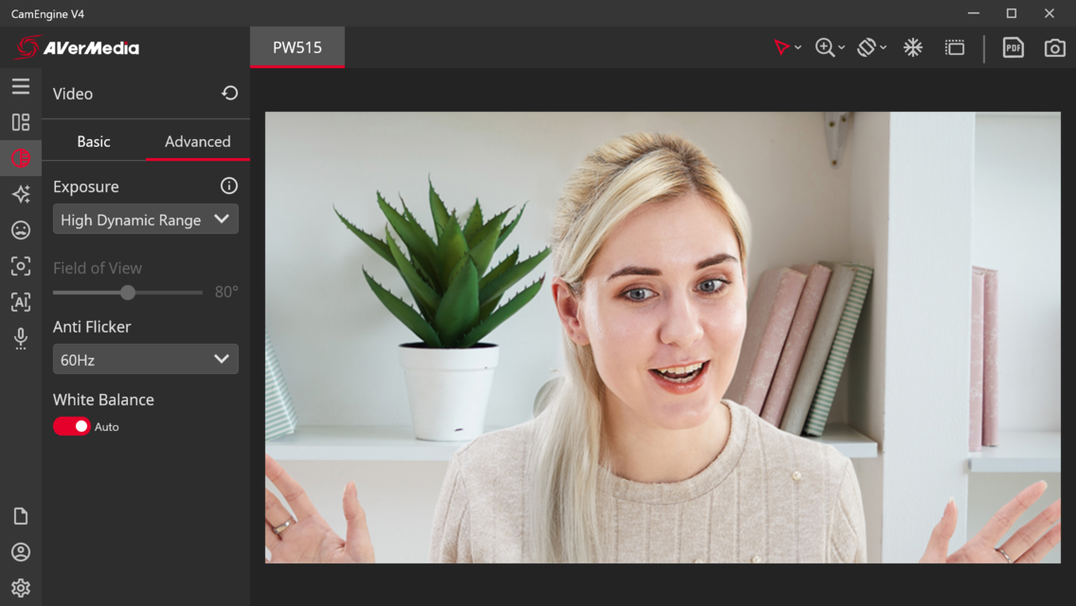Toggle White Balance Auto switch

71,426
